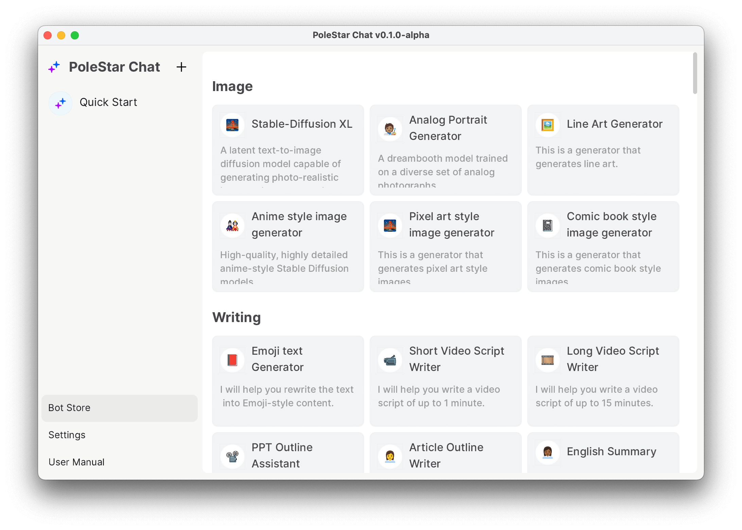Viewport: 742px width, 530px height.
Task: Click the Pixel art style generator bridge icon
Action: tap(390, 225)
